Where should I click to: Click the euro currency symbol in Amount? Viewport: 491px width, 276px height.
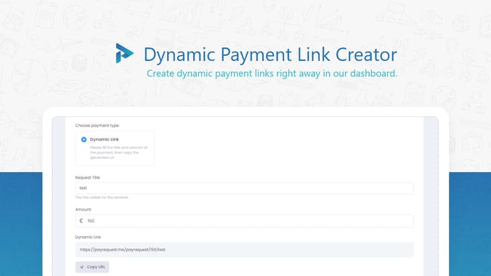click(81, 221)
